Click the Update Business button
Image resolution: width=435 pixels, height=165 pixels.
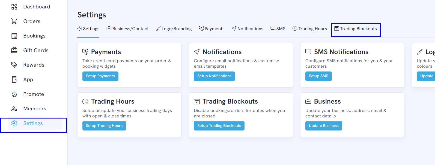point(324,126)
